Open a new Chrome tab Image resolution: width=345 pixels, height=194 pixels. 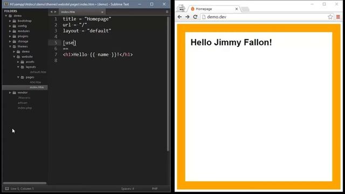(245, 9)
